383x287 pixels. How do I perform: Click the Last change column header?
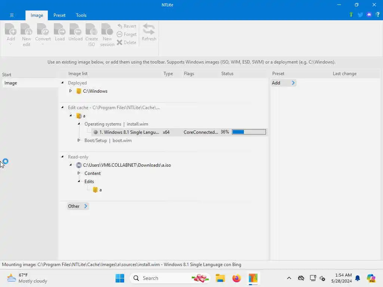click(344, 74)
